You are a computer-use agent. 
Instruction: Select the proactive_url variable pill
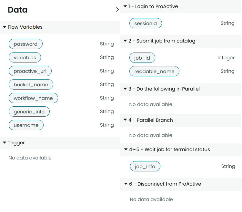30,71
